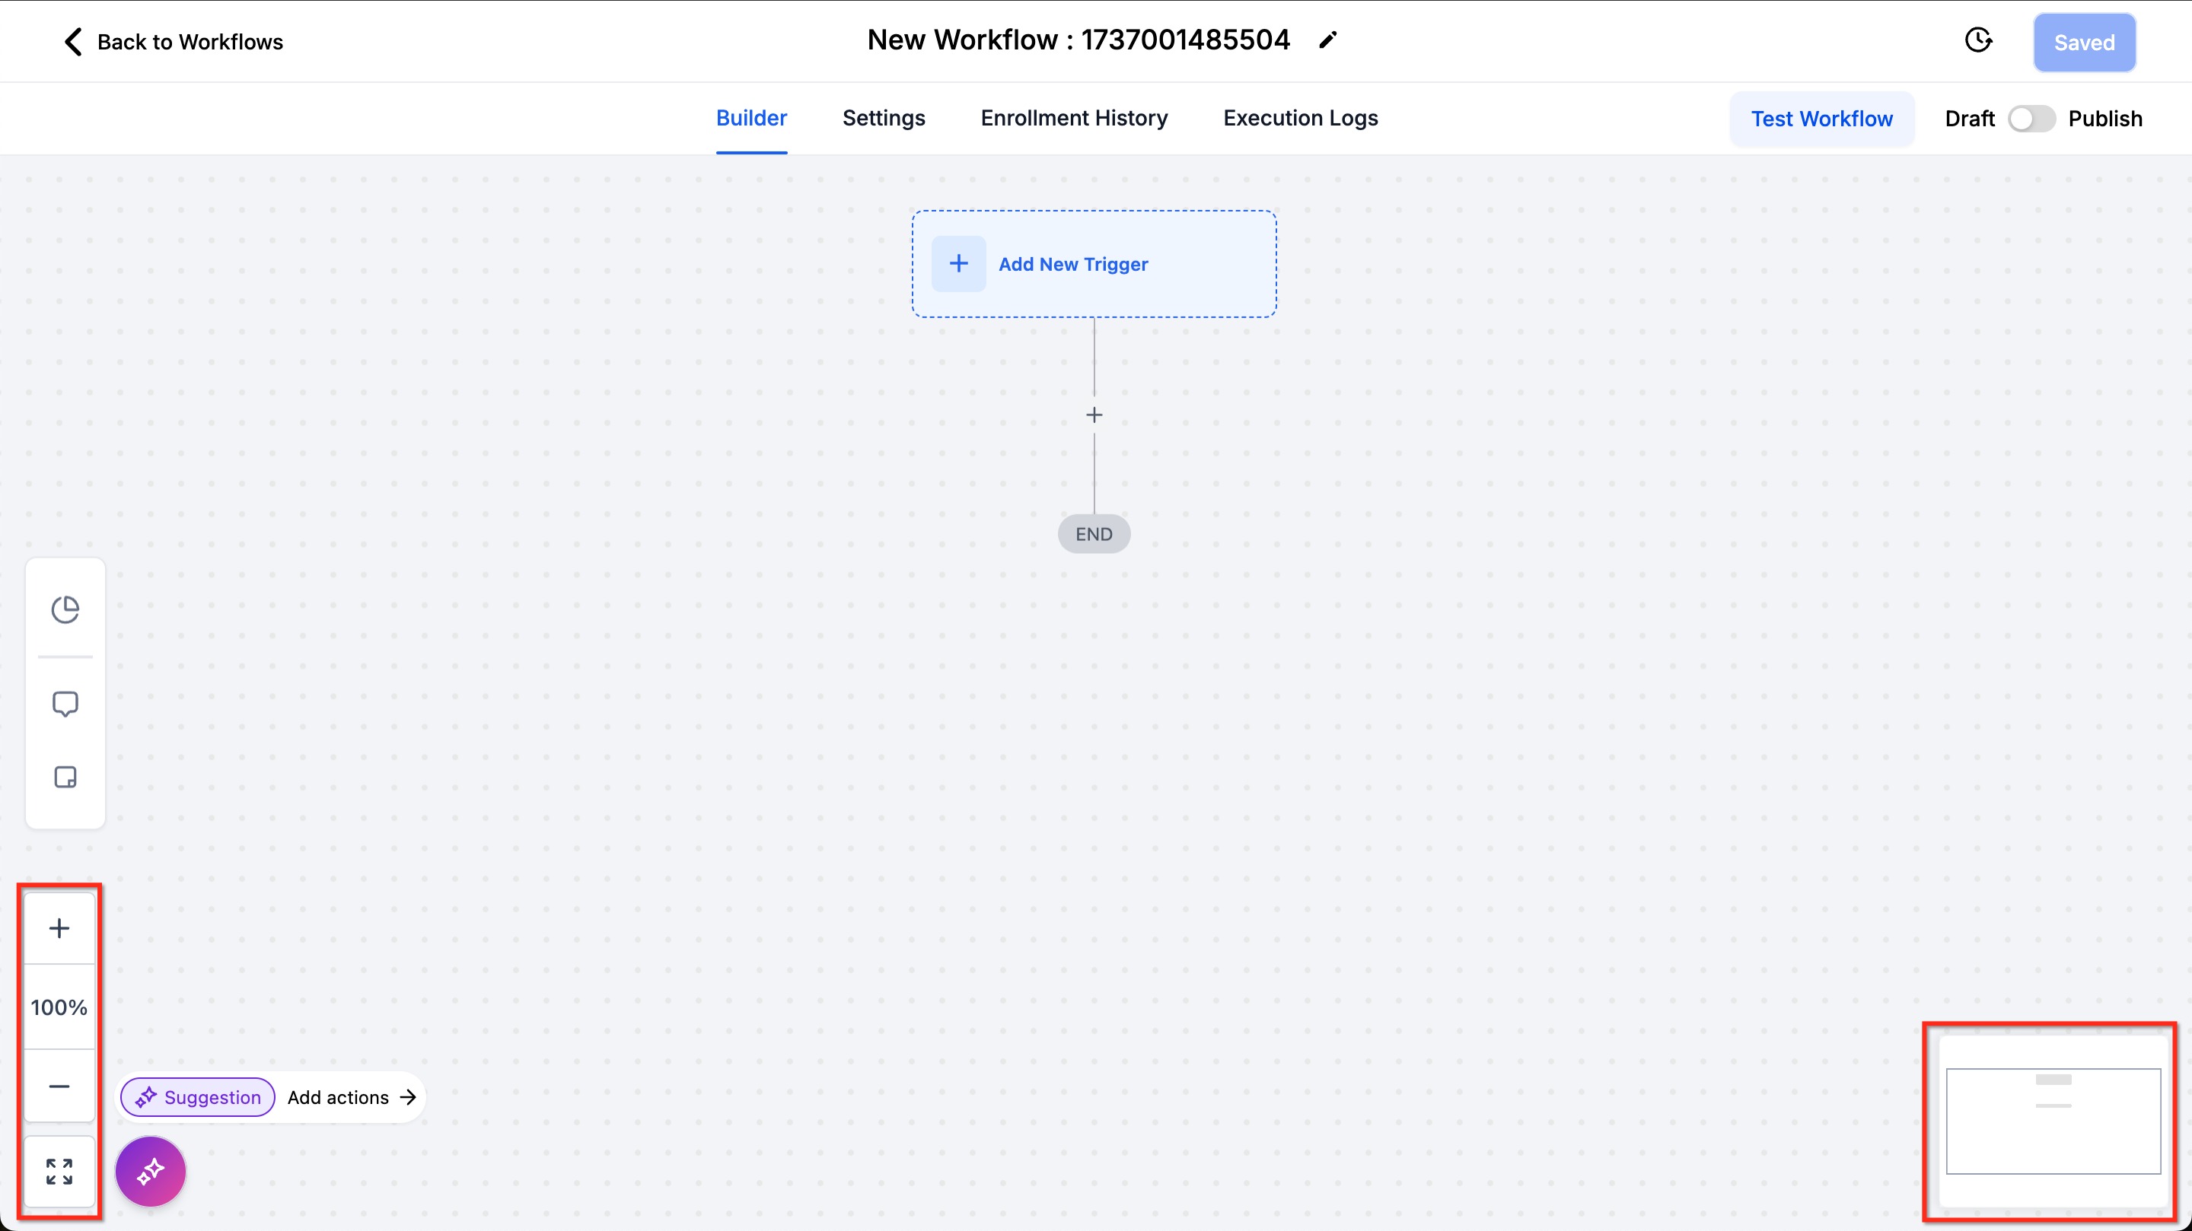Click the pencil icon to rename workflow

1327,40
